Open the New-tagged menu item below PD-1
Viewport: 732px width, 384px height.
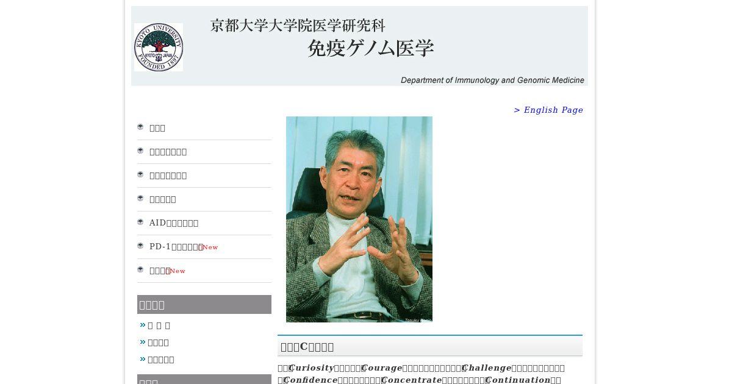pos(160,271)
